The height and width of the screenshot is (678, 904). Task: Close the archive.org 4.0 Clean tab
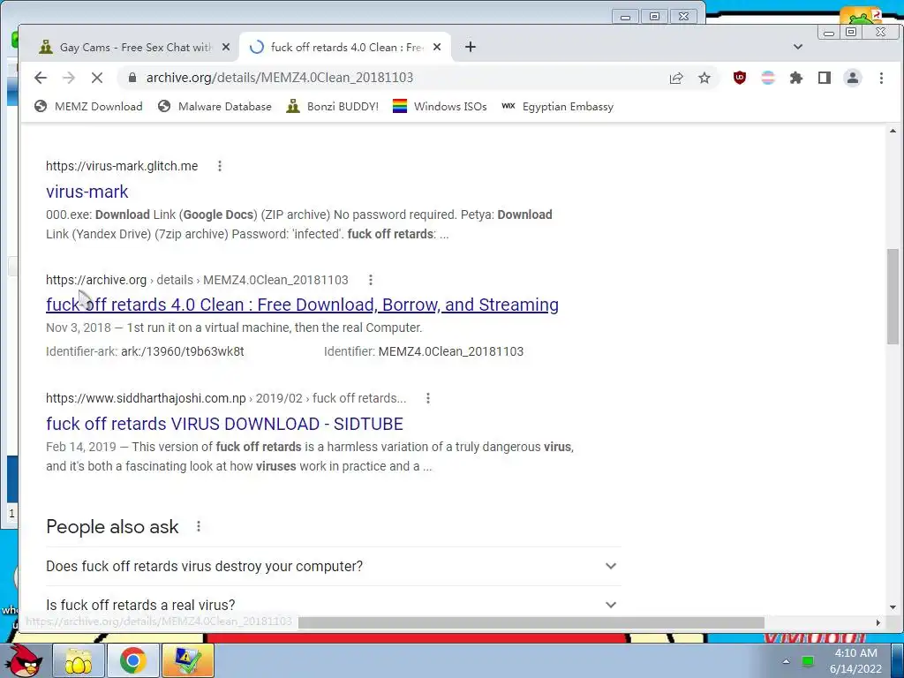point(437,48)
